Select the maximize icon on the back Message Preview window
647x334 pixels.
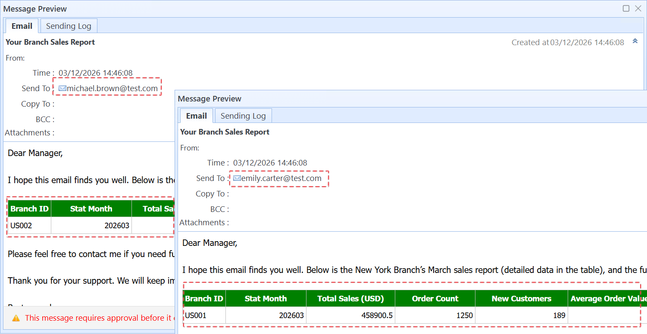point(626,8)
